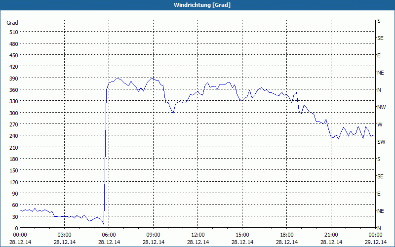Click the 0 y-axis value

tap(17, 228)
